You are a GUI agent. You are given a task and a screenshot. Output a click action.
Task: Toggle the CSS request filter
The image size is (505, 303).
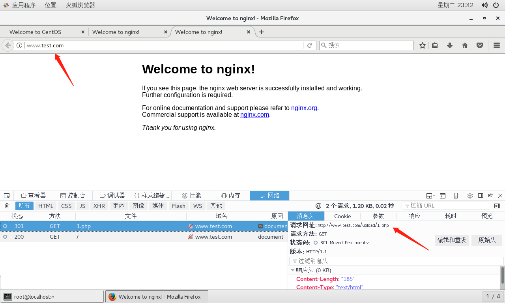point(66,206)
